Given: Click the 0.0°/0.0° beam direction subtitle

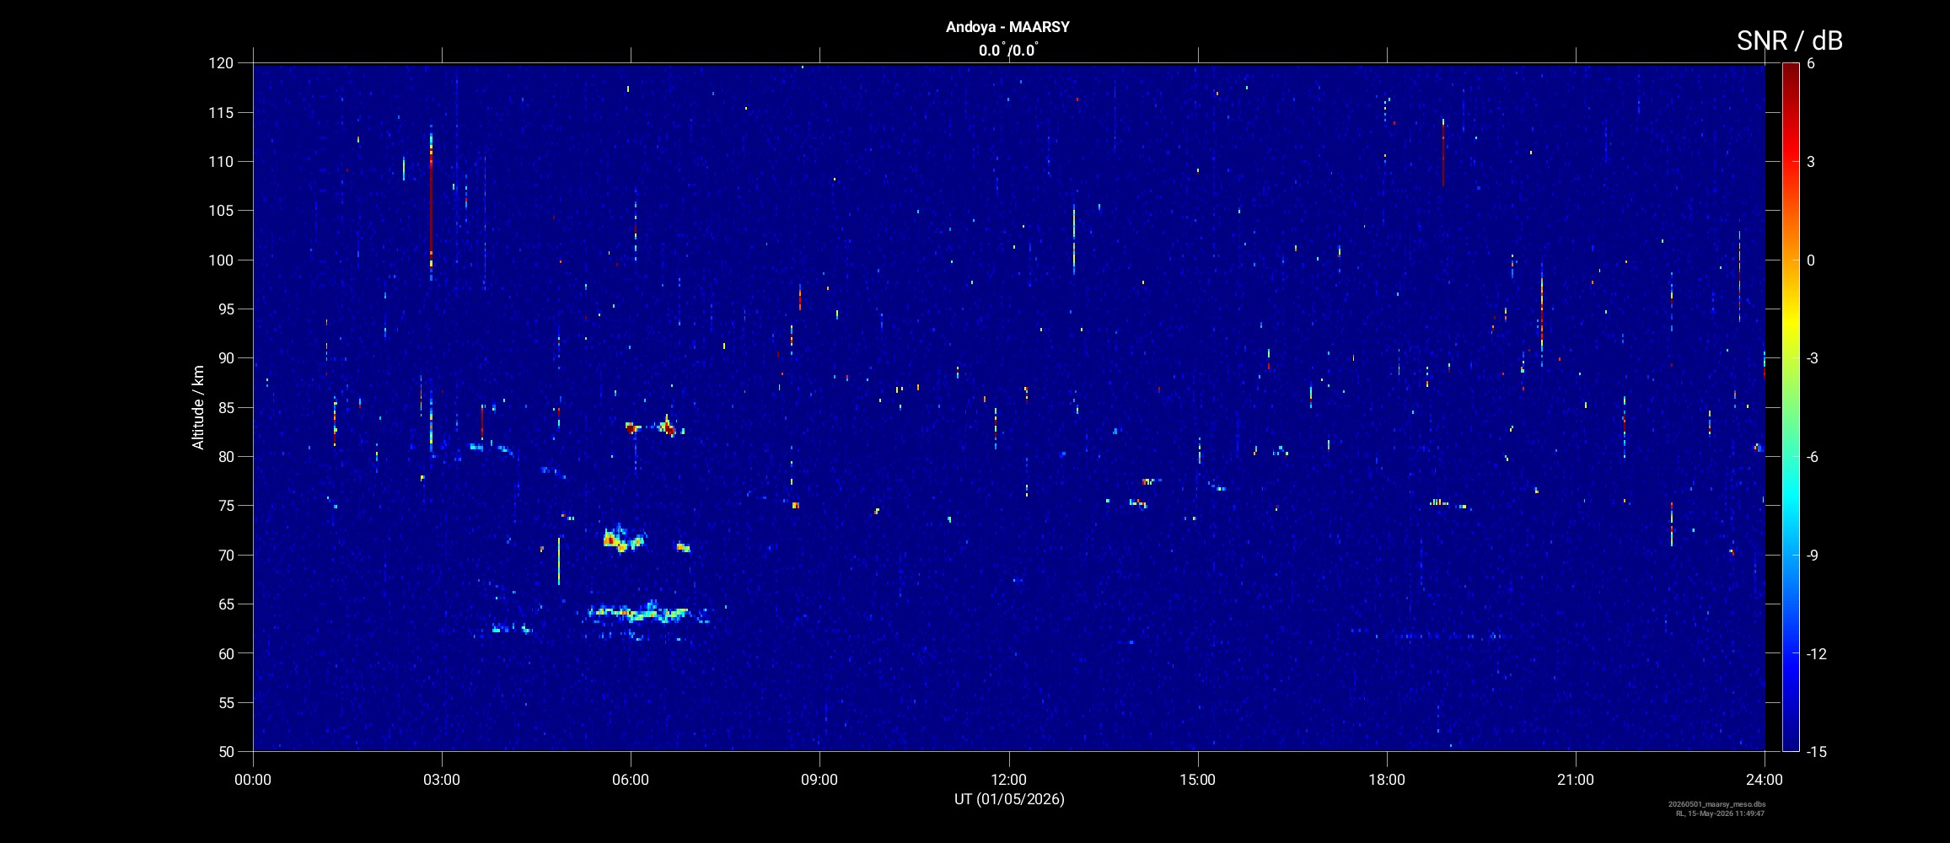Looking at the screenshot, I should click(1008, 51).
